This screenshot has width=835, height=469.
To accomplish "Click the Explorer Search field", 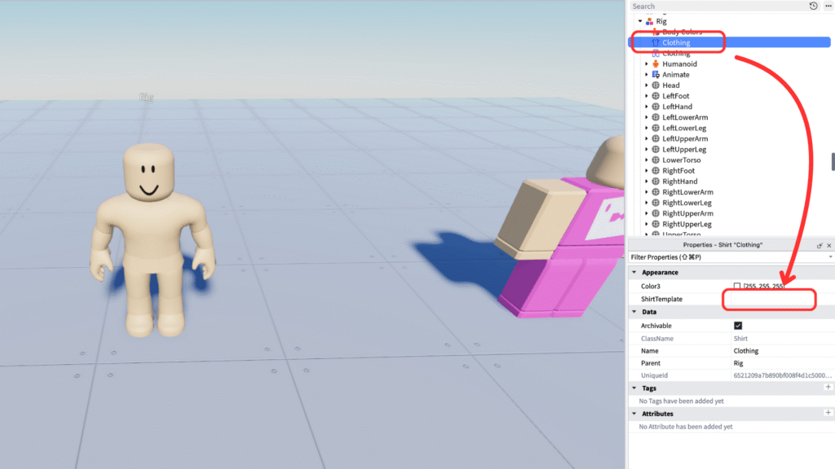I will 718,6.
